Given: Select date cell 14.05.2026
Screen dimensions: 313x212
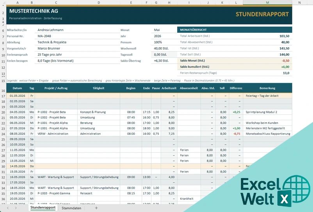Looking at the screenshot, I should click(18, 166).
